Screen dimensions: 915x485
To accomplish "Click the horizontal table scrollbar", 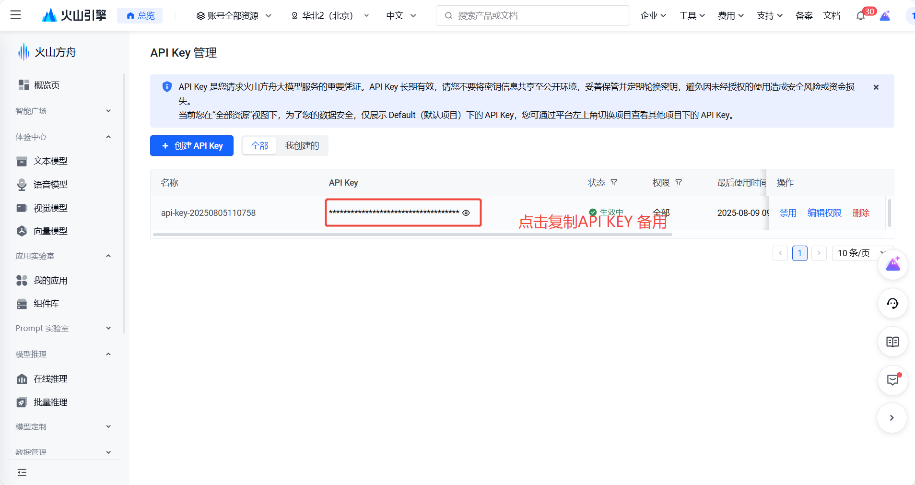I will 412,235.
